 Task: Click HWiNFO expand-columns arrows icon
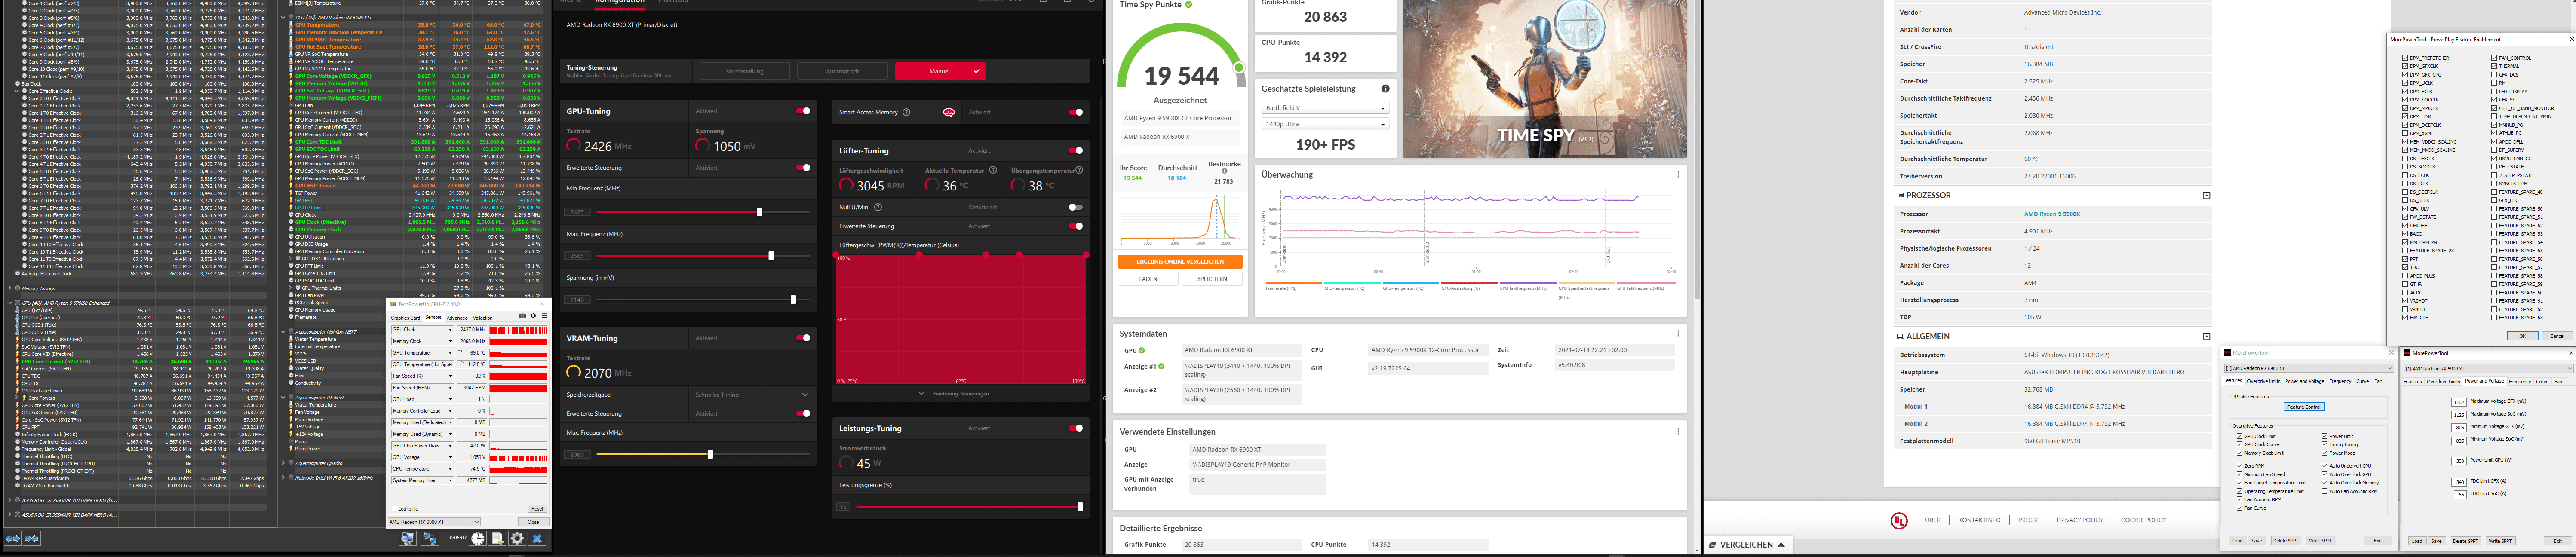(x=13, y=538)
